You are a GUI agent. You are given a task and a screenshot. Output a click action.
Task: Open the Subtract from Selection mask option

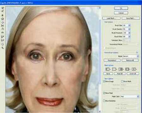[x=121, y=69]
